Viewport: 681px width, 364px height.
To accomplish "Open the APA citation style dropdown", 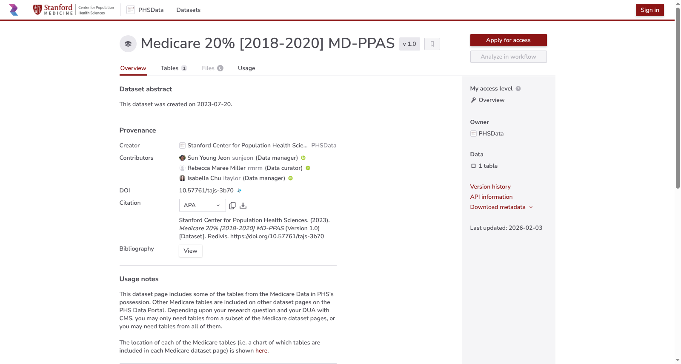I will pyautogui.click(x=202, y=206).
